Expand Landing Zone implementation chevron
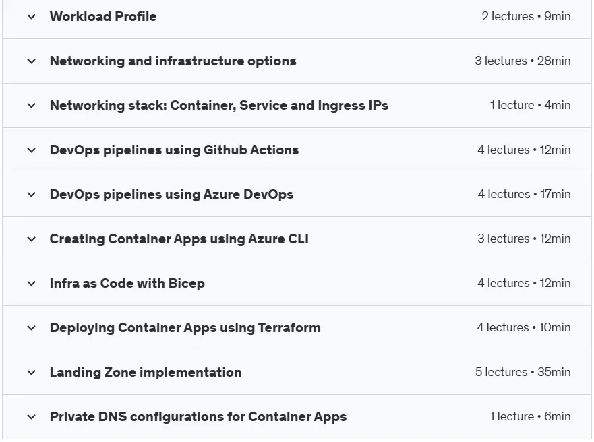 (x=32, y=373)
